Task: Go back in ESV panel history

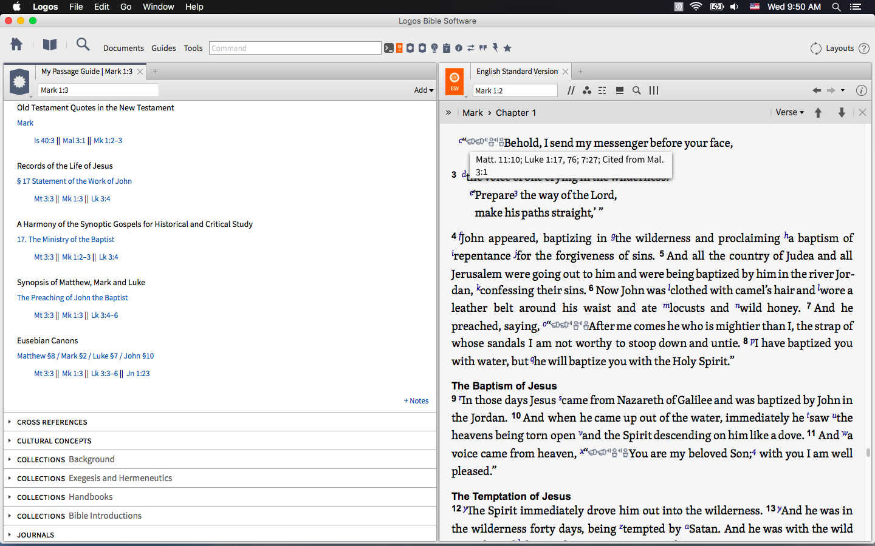Action: click(x=817, y=90)
